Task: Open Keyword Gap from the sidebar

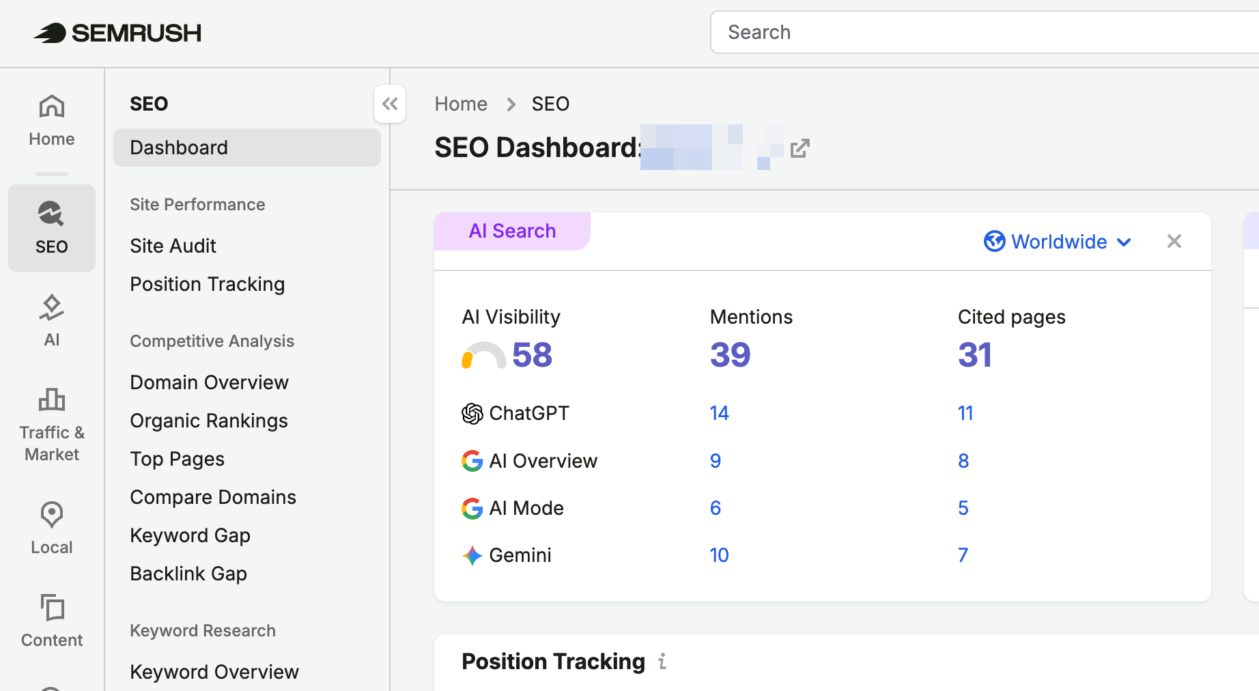Action: (x=190, y=535)
